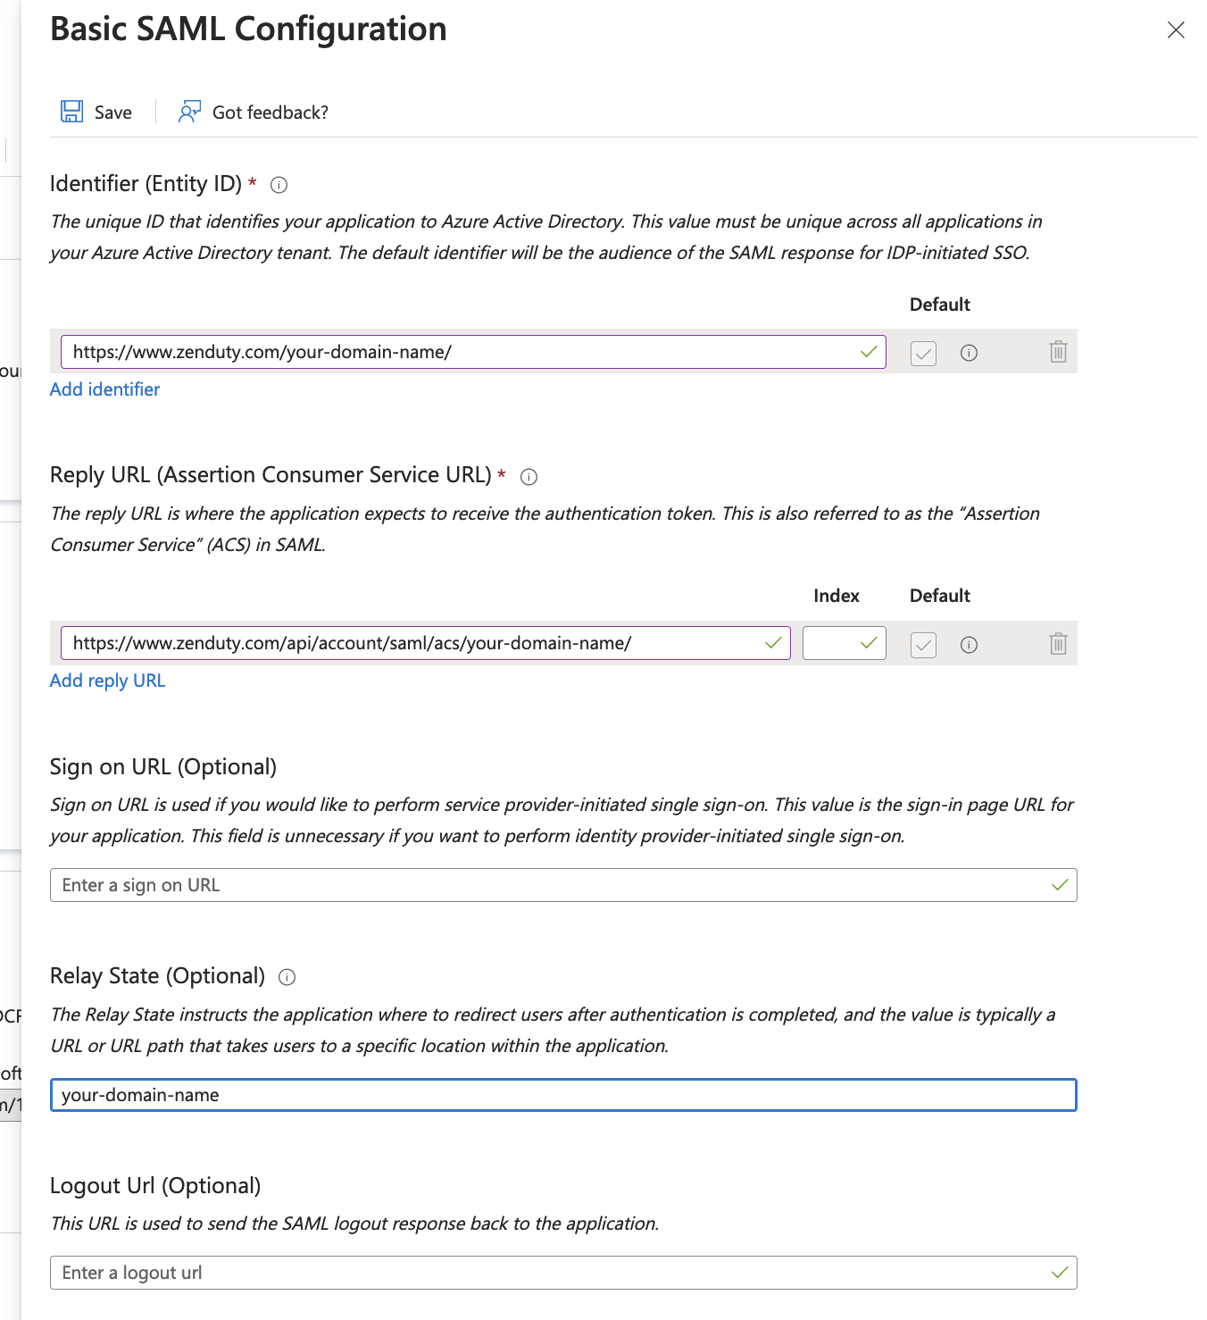Screen dimensions: 1207x1320
Task: Click info icon in the identifier row
Action: pyautogui.click(x=969, y=353)
